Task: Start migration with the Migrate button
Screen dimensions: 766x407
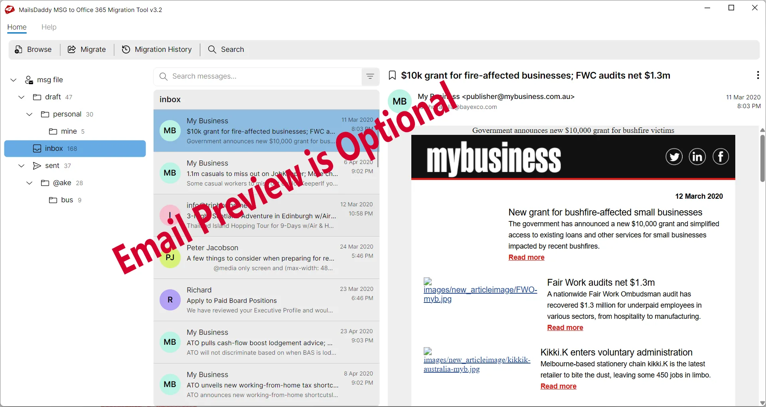Action: coord(87,49)
